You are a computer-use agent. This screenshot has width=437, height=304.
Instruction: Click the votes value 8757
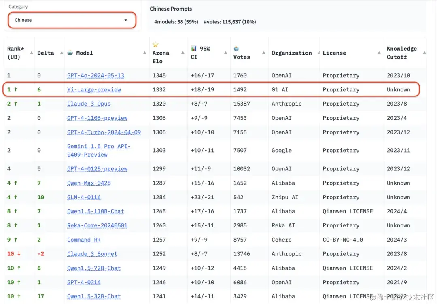click(240, 240)
